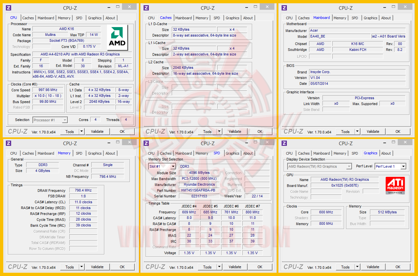The height and width of the screenshot is (276, 418).
Task: Click the Multiplier value x 10.0 (10 - 18)
Action: tap(48, 96)
